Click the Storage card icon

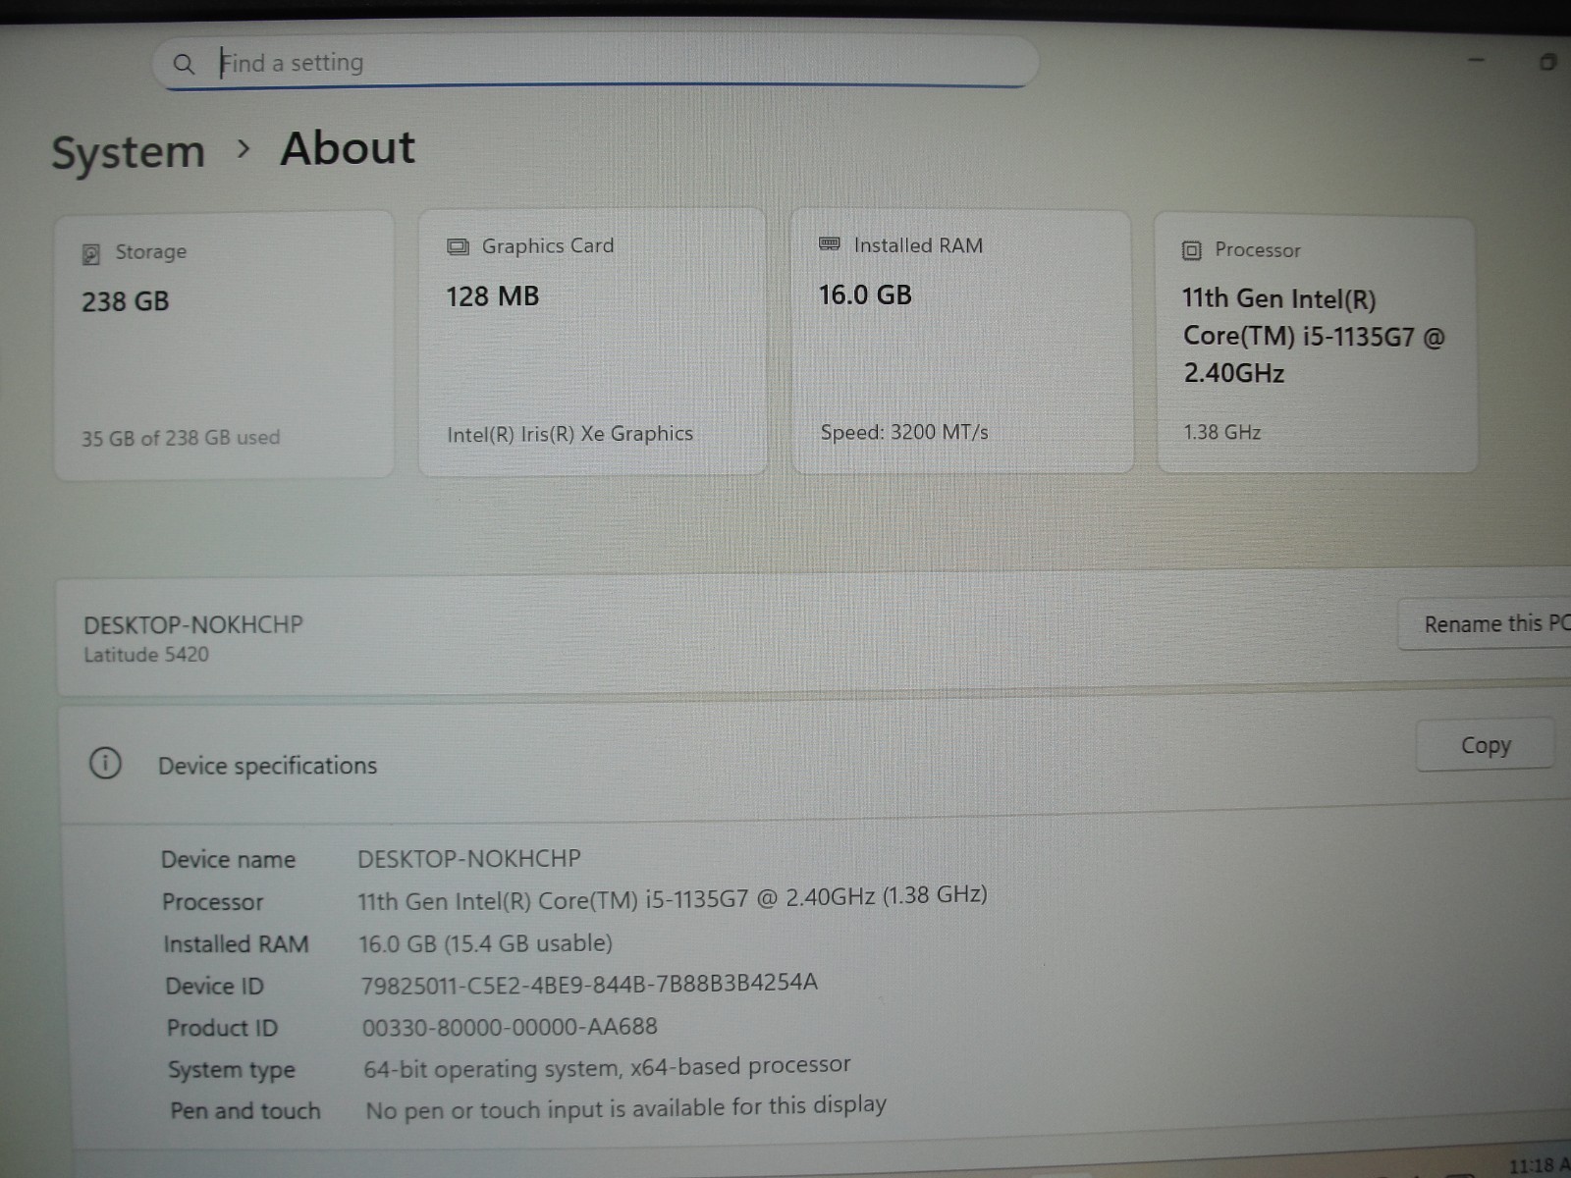[90, 254]
